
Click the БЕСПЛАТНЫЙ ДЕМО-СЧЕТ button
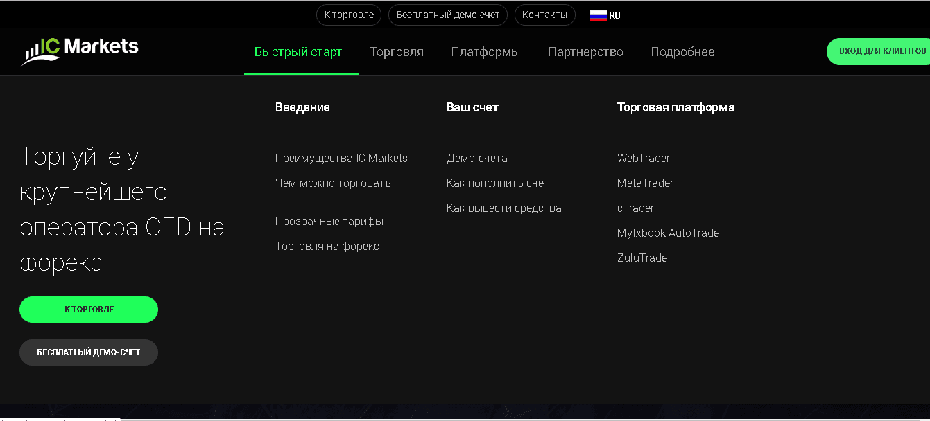[x=88, y=352]
